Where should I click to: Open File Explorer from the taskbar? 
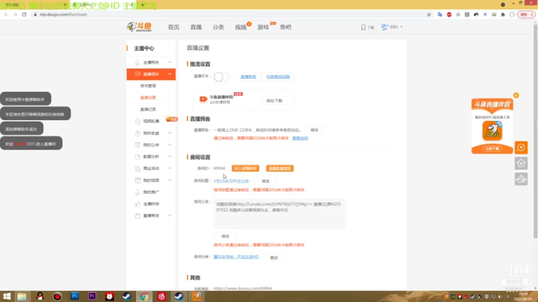point(22,296)
